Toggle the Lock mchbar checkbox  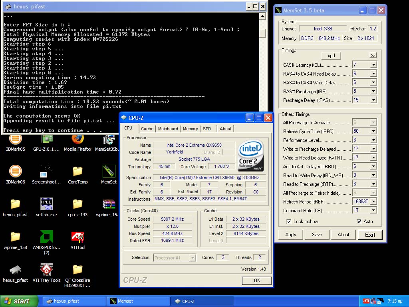point(289,221)
